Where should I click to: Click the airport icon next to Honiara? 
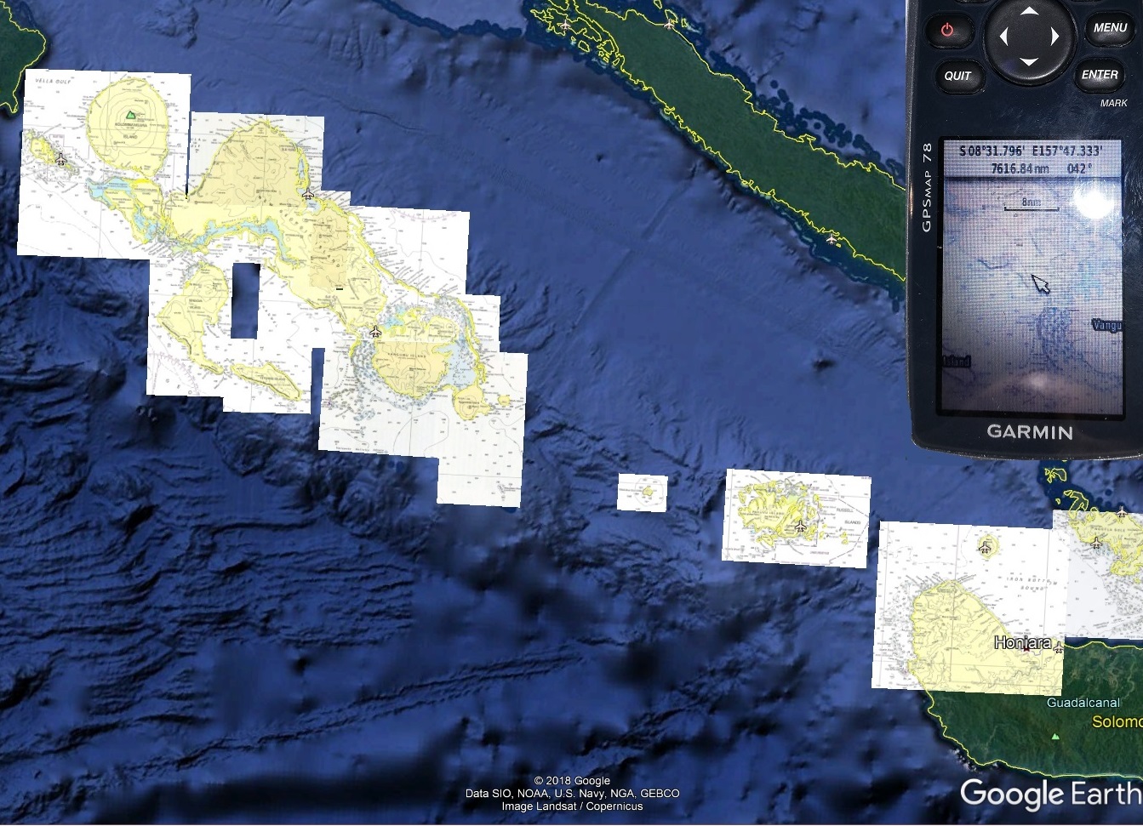(1058, 648)
